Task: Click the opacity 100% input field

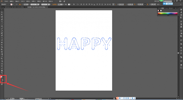Action: point(60,4)
